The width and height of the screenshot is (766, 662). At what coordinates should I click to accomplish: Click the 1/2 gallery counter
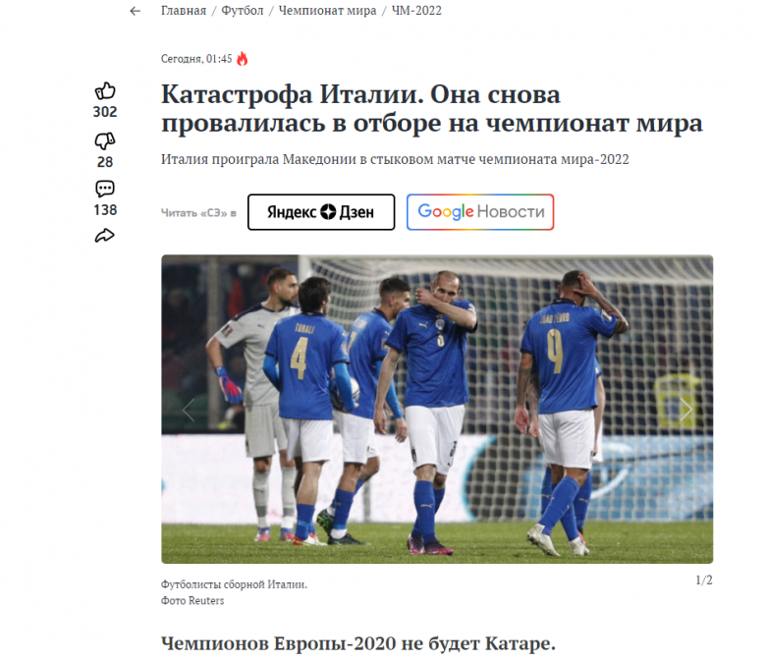[704, 579]
